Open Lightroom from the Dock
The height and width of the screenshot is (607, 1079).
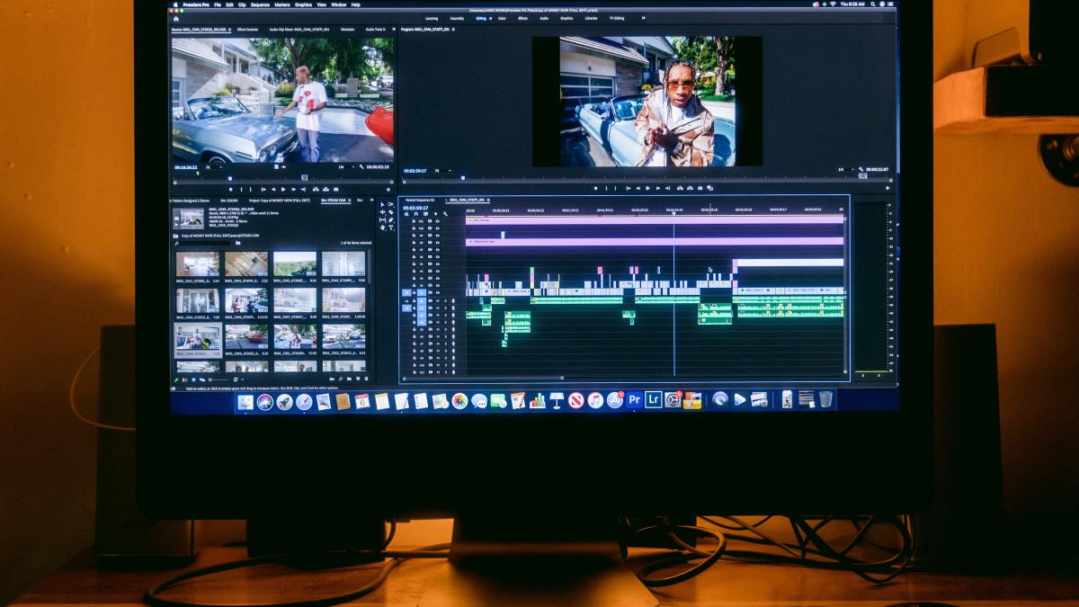pyautogui.click(x=653, y=400)
